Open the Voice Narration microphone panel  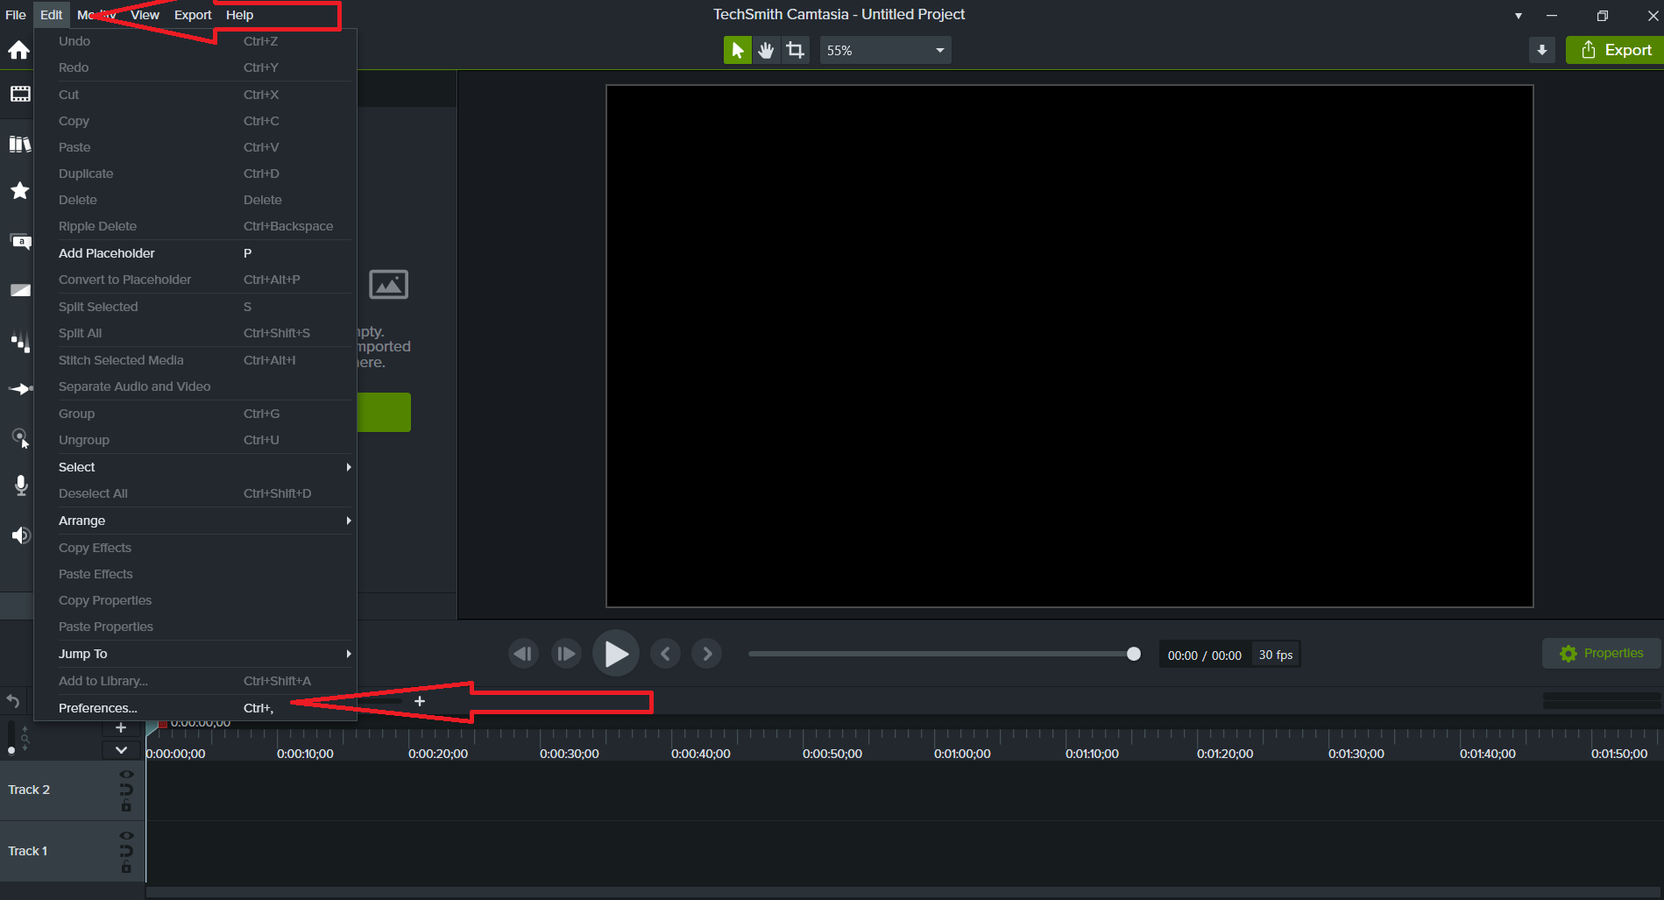click(x=21, y=485)
